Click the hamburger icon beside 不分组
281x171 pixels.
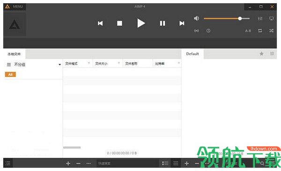[x=9, y=65]
